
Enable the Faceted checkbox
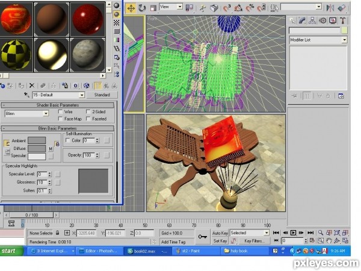point(88,119)
